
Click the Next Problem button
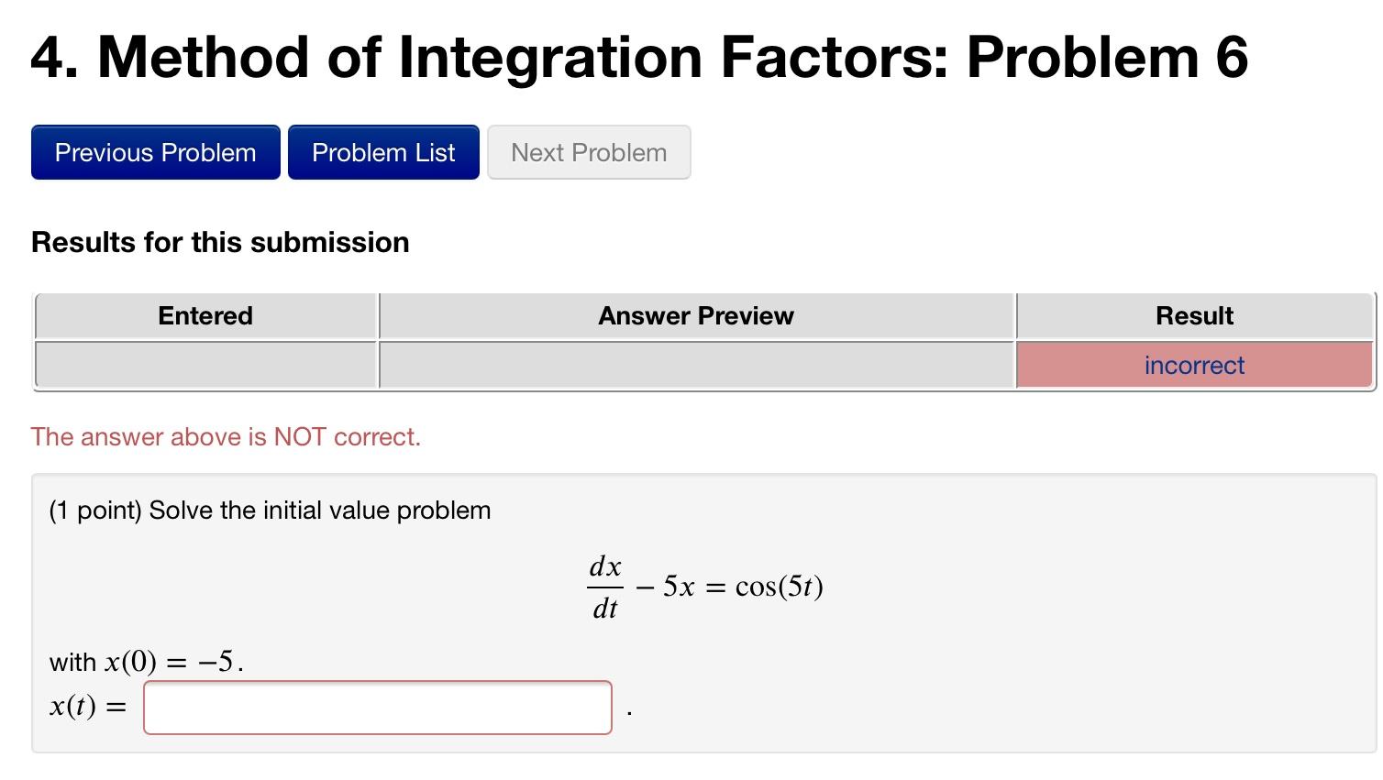[588, 152]
